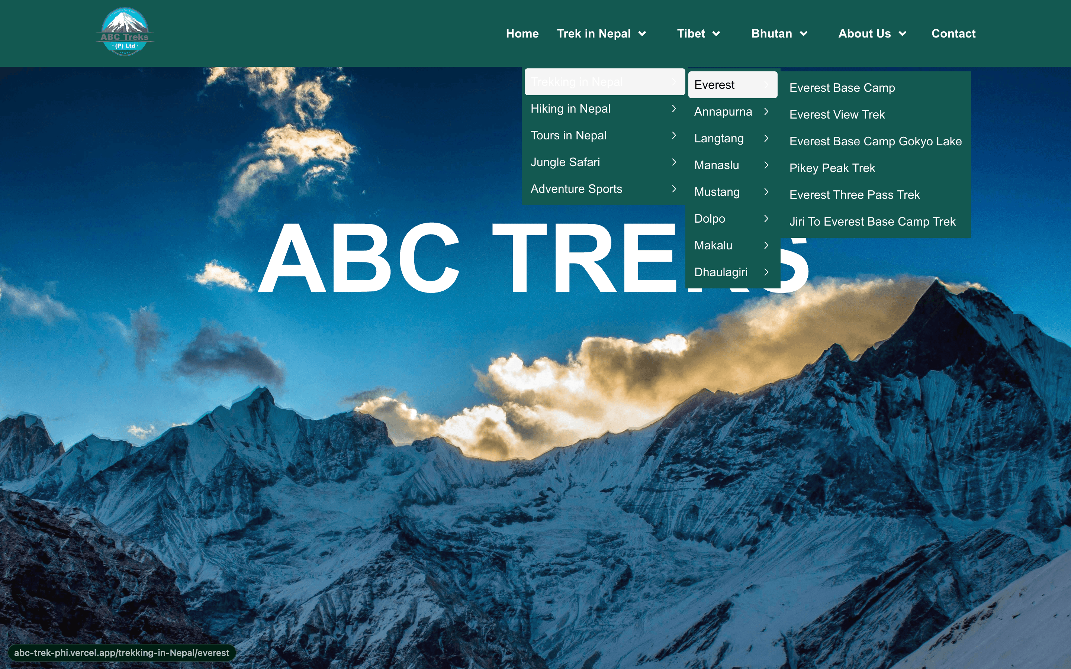Viewport: 1071px width, 669px height.
Task: Expand the Adventure Sports arrow
Action: [x=673, y=189]
